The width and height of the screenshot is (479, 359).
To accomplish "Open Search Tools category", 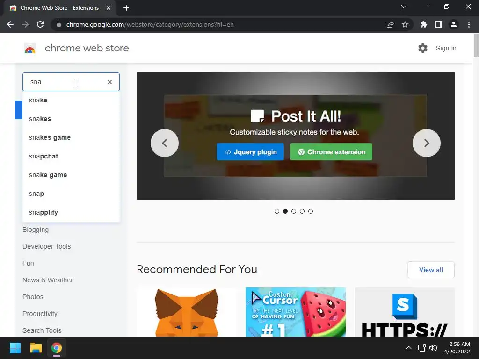I will coord(42,330).
